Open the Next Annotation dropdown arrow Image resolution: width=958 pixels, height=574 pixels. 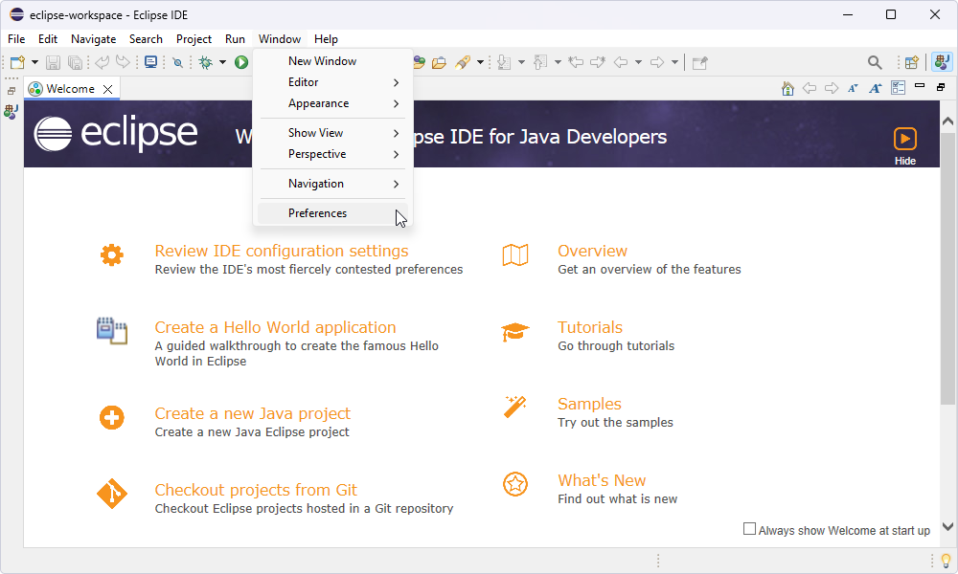click(521, 62)
